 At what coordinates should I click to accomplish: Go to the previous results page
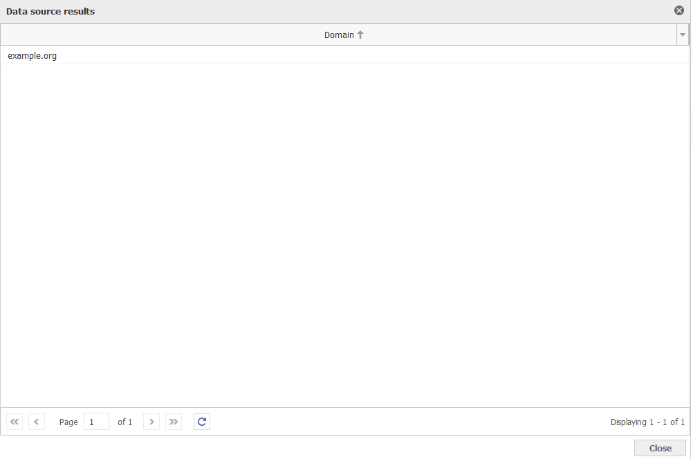[x=37, y=422]
